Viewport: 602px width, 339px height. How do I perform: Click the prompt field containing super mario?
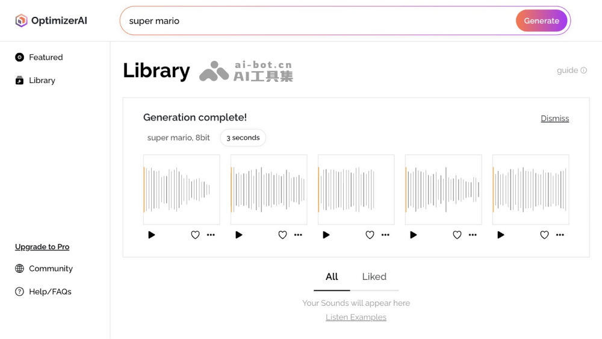coord(313,21)
